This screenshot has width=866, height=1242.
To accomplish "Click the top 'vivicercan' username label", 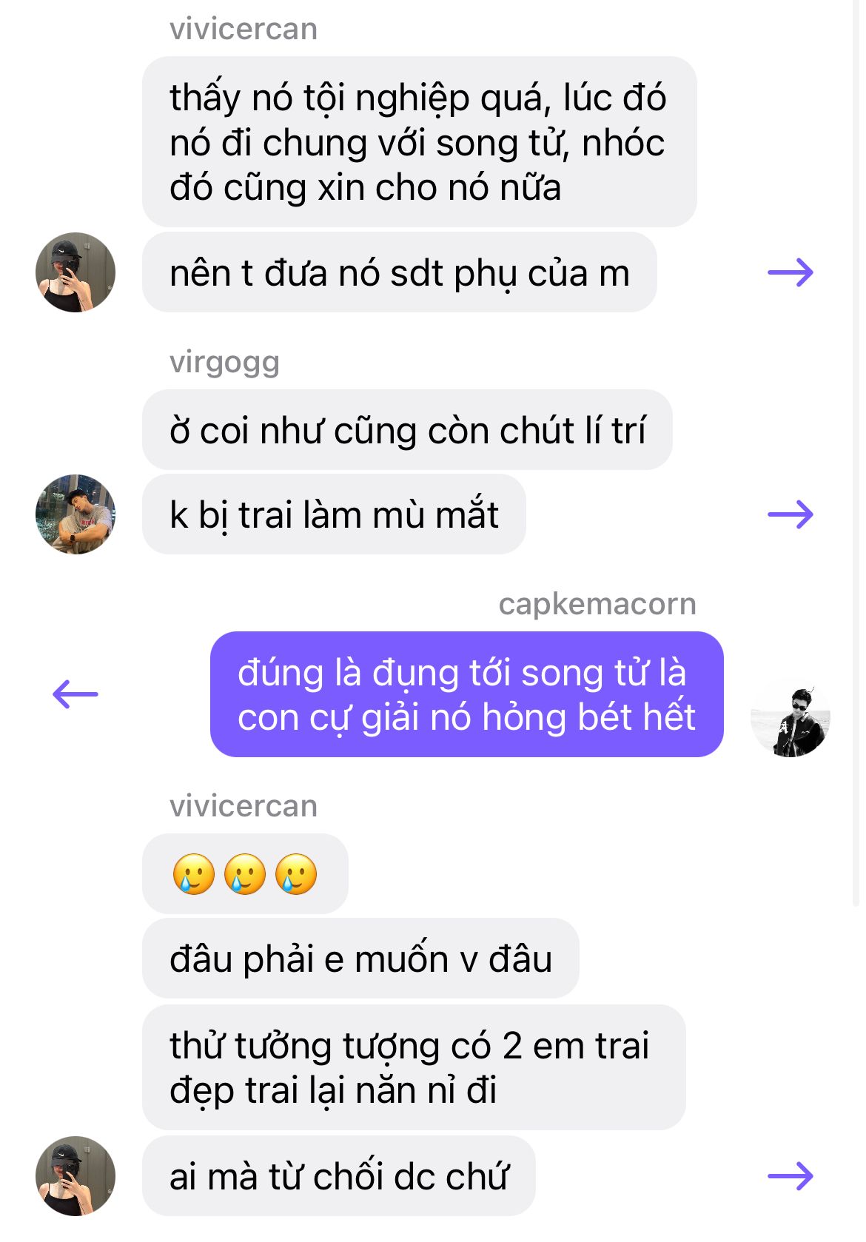I will pos(244,30).
